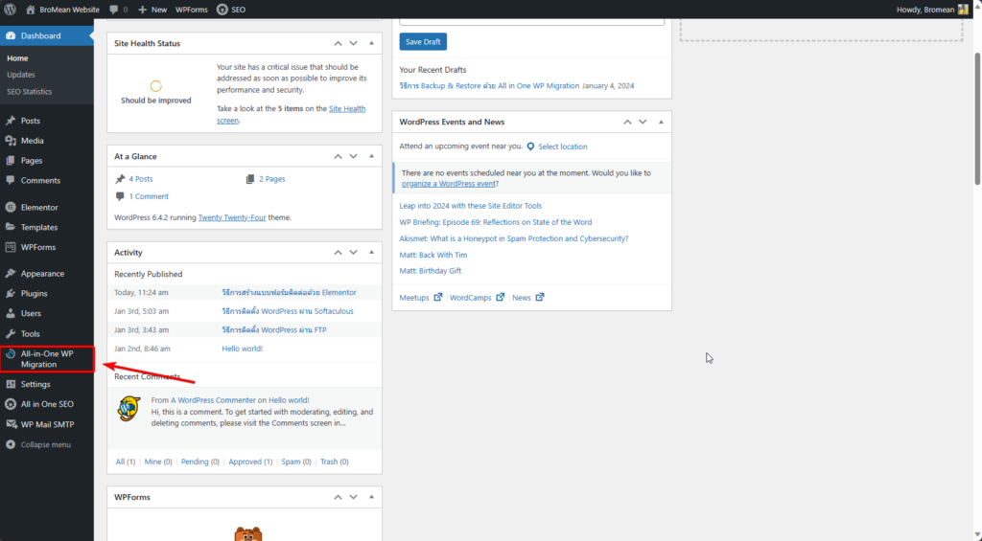
Task: Filter comments by Pending
Action: tap(195, 462)
